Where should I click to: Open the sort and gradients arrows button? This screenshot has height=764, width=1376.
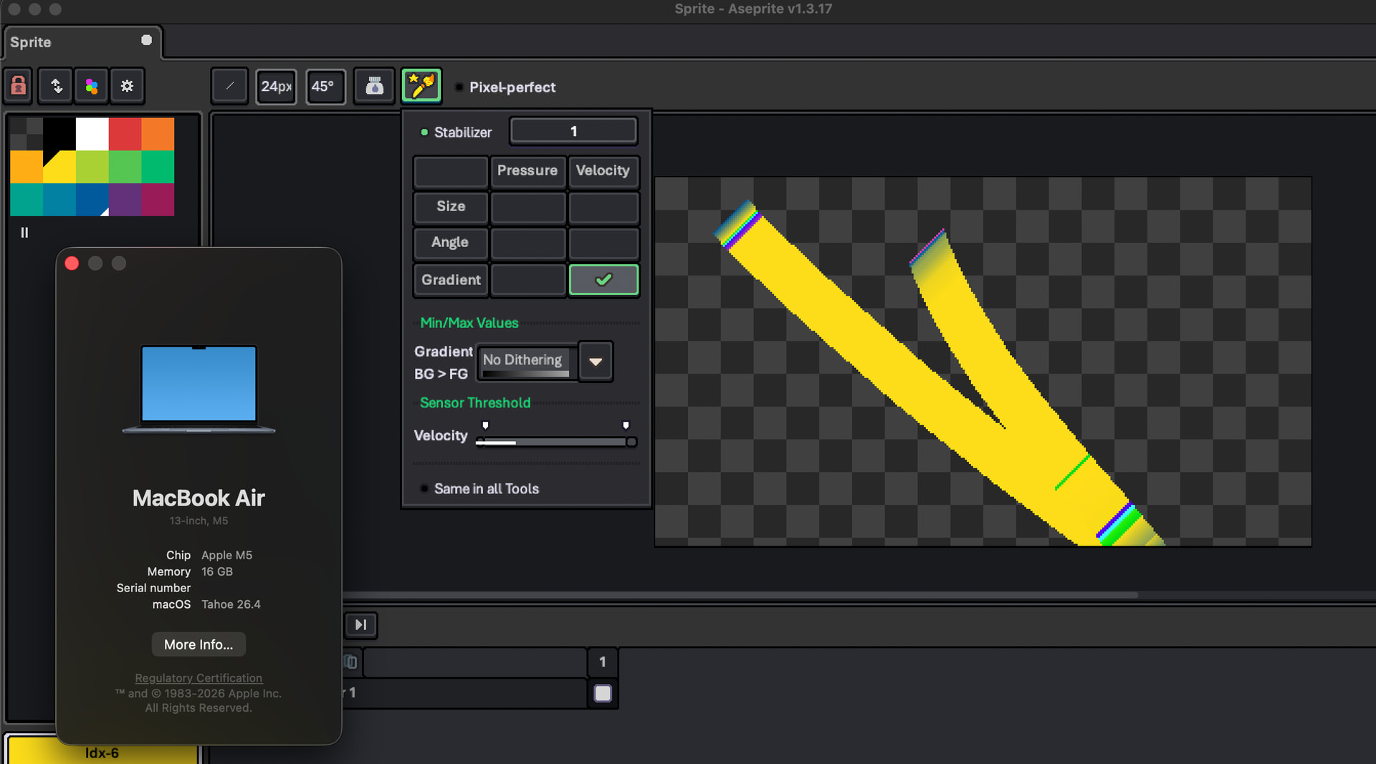click(x=55, y=86)
